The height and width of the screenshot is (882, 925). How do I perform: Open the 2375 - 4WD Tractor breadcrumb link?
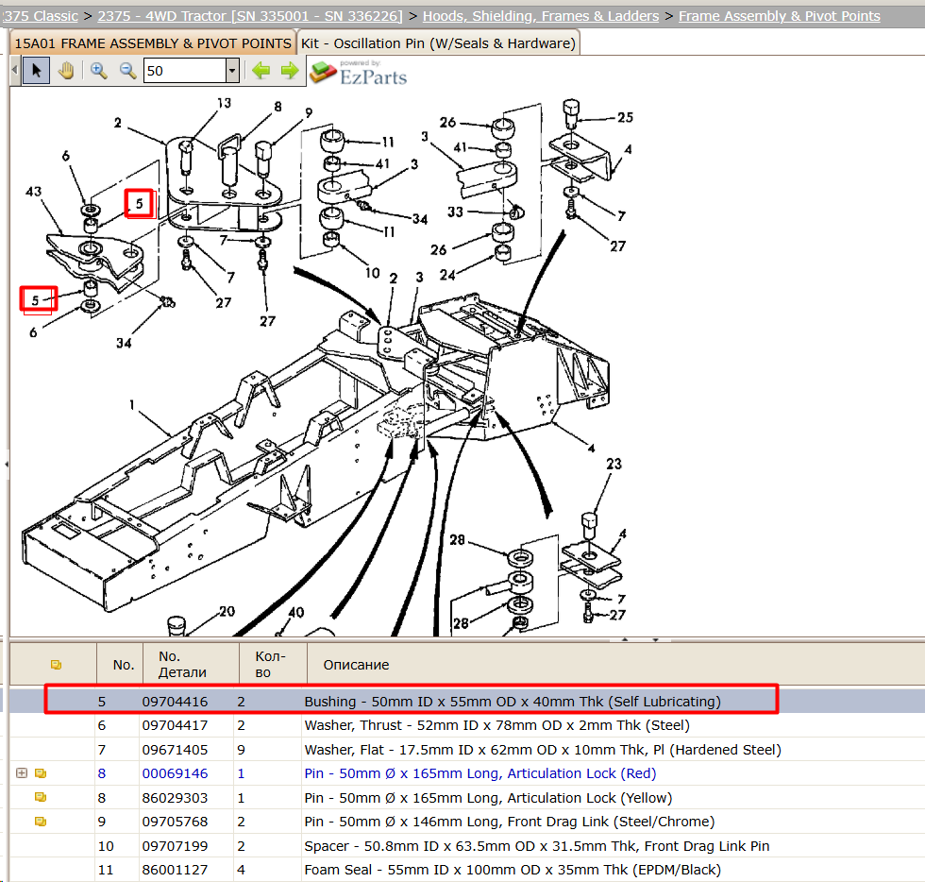[249, 16]
